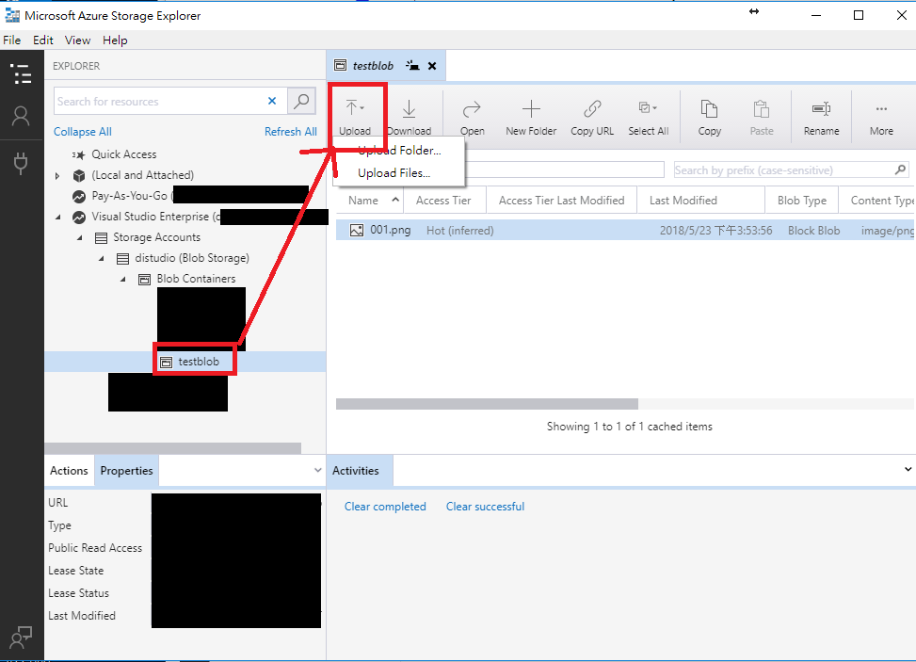Click the Refresh All link

point(290,132)
